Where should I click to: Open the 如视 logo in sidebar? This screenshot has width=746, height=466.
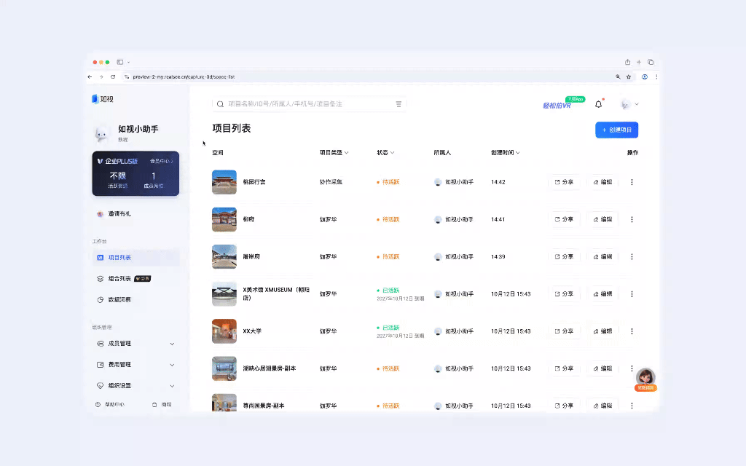[x=103, y=99]
